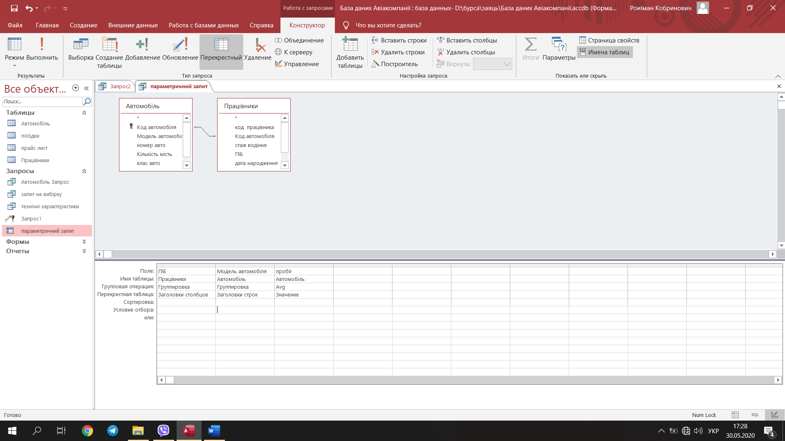
Task: Toggle the Перекрестный query type
Action: point(221,51)
